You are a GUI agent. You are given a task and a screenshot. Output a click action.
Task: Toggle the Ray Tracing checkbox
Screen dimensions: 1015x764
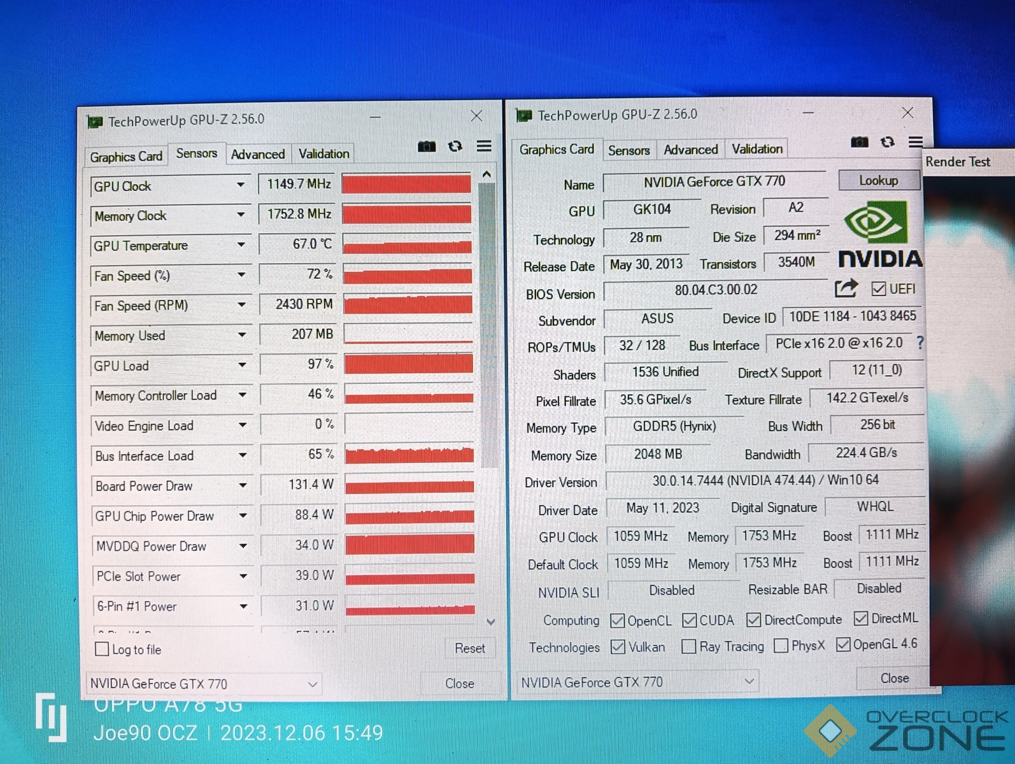[688, 647]
